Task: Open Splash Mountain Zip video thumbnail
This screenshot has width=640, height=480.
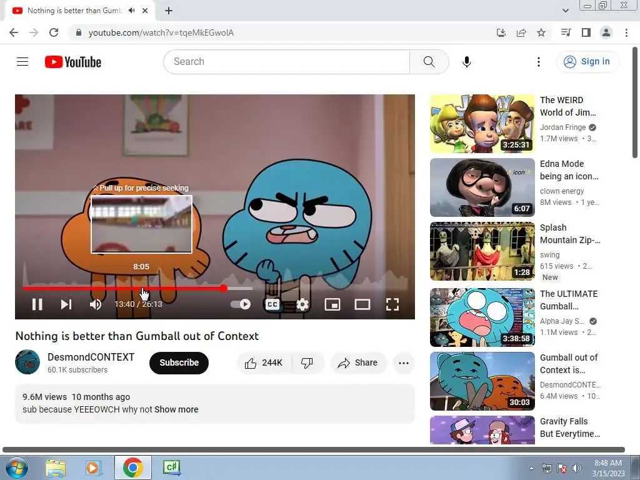Action: coord(482,251)
